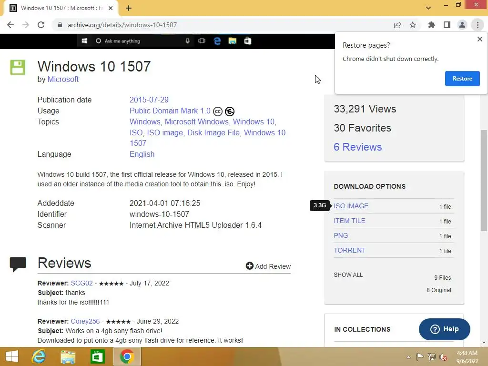Screen dimensions: 488x366
Task: Toggle the Chrome side panel icon
Action: coord(447,25)
